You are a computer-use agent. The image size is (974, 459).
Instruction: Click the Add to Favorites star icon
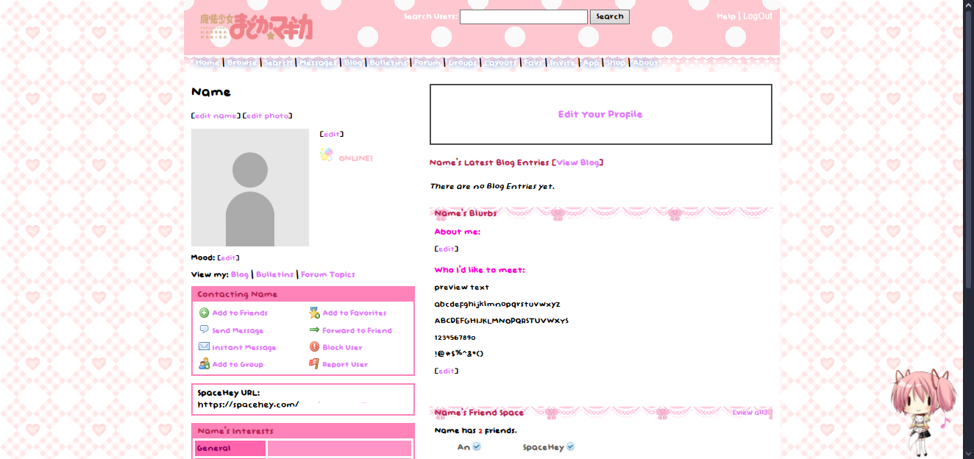[x=314, y=313]
